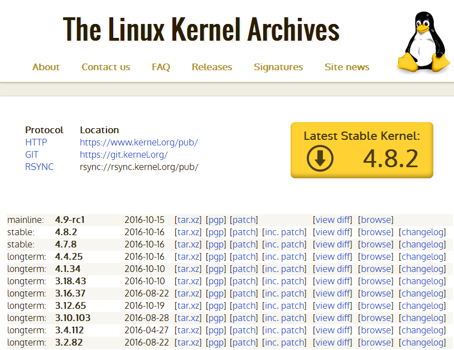Screen dimensions: 454x350
Task: Click the Latest Stable Kernel 4.8.2 button
Action: click(362, 150)
